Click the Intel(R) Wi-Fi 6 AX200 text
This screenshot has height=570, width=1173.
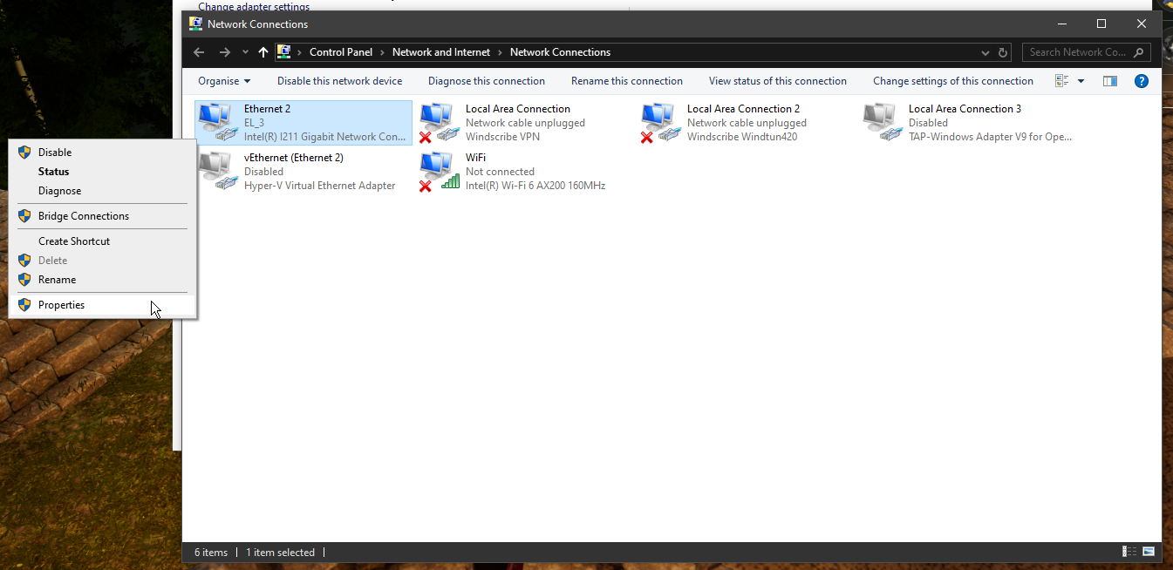tap(535, 186)
